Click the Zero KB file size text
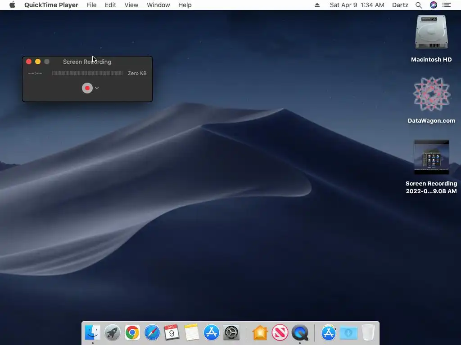 tap(137, 73)
